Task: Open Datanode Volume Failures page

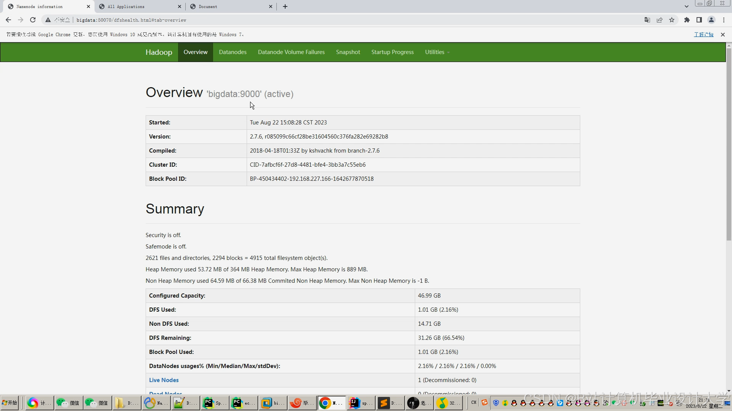Action: (291, 52)
